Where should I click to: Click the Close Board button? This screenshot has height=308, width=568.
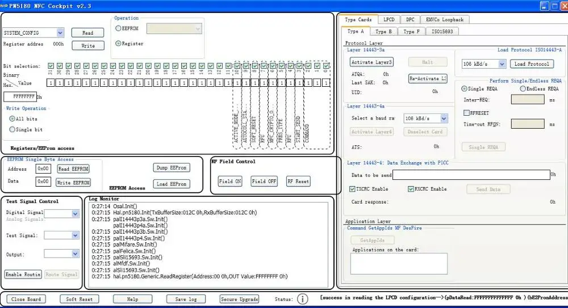pos(26,299)
